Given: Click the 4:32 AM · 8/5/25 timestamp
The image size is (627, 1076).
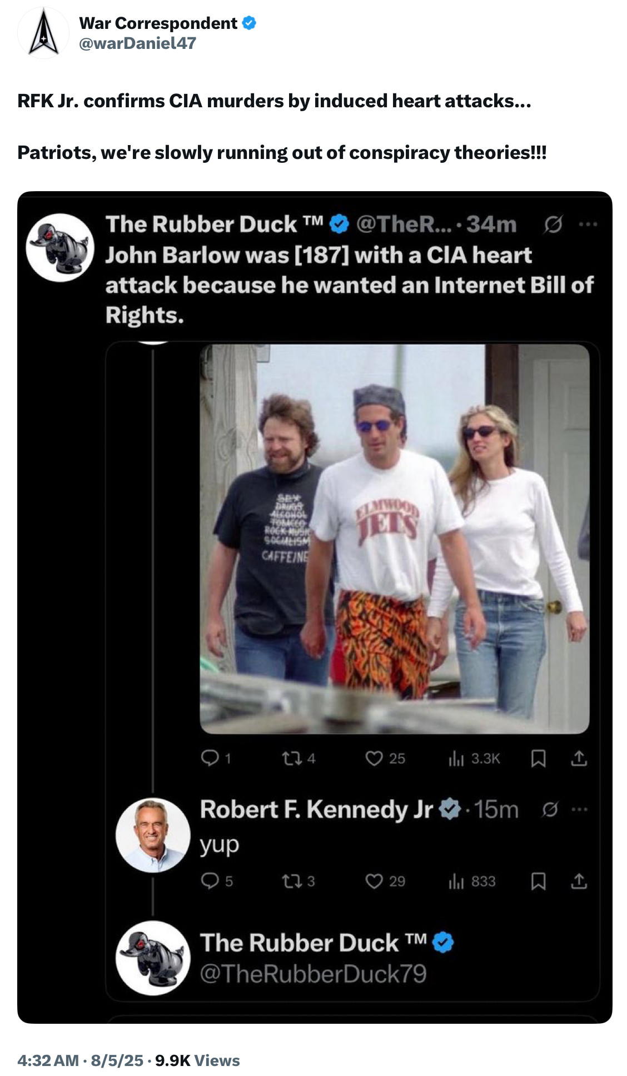Looking at the screenshot, I should coord(81,1060).
